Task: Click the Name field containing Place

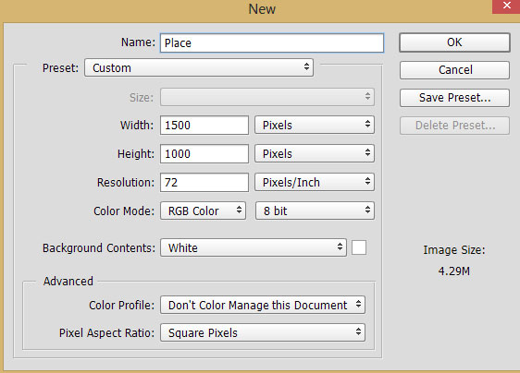Action: [x=272, y=42]
